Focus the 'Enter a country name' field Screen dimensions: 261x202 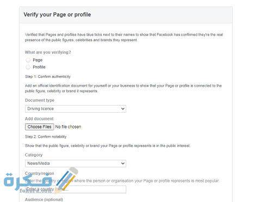pos(76,190)
